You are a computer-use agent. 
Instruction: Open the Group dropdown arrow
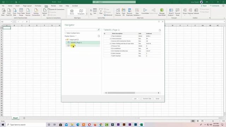185,15
